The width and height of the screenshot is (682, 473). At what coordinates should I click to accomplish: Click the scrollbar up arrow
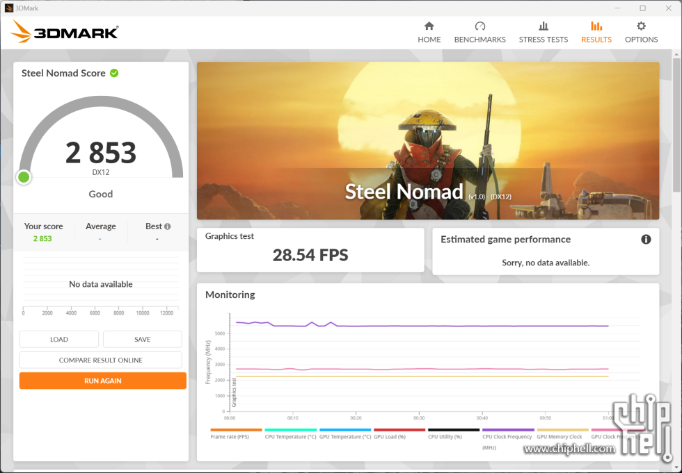tap(676, 54)
